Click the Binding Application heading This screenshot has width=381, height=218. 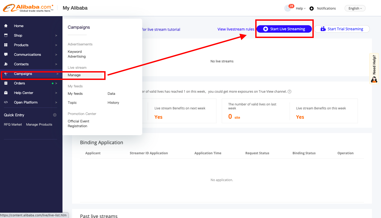(102, 143)
